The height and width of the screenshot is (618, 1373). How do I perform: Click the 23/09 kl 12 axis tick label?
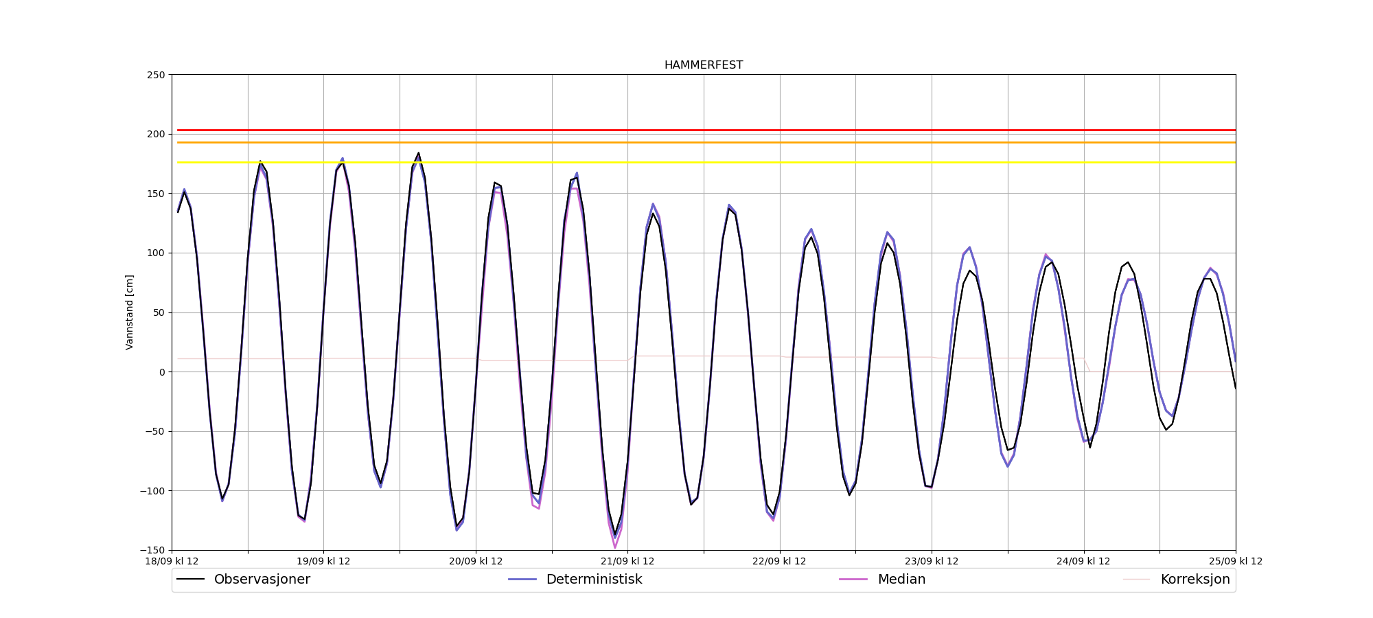click(932, 561)
